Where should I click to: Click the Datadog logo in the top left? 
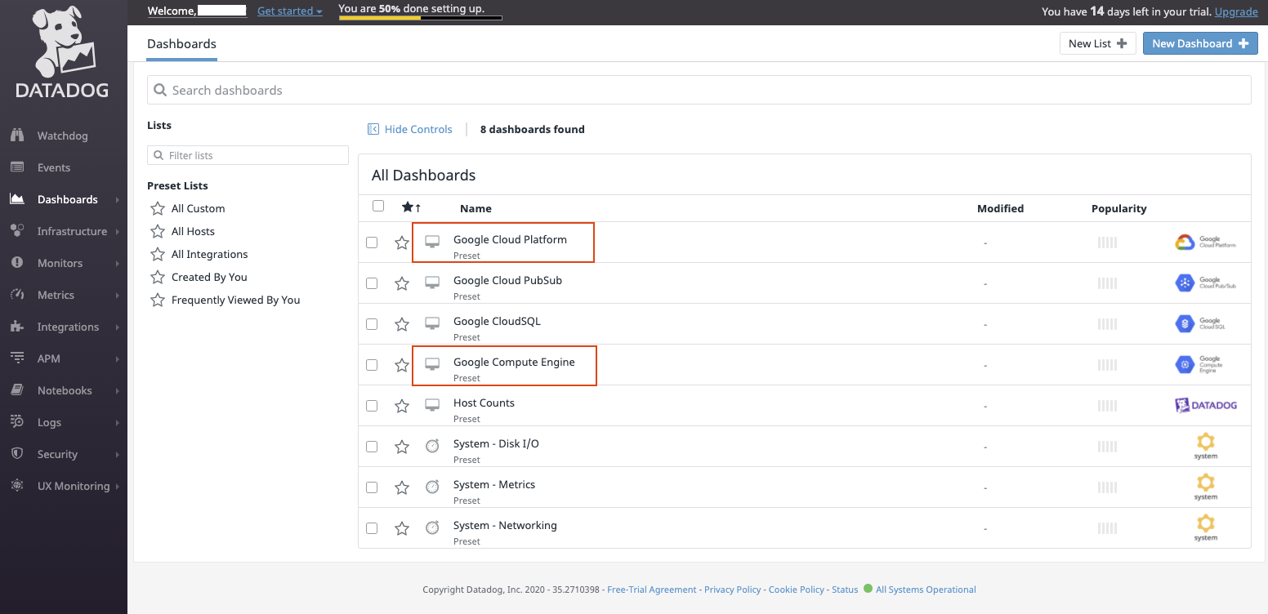61,51
